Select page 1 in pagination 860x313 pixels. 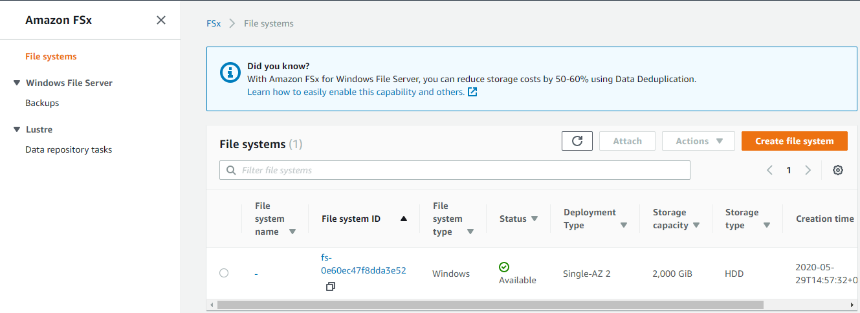(x=789, y=170)
